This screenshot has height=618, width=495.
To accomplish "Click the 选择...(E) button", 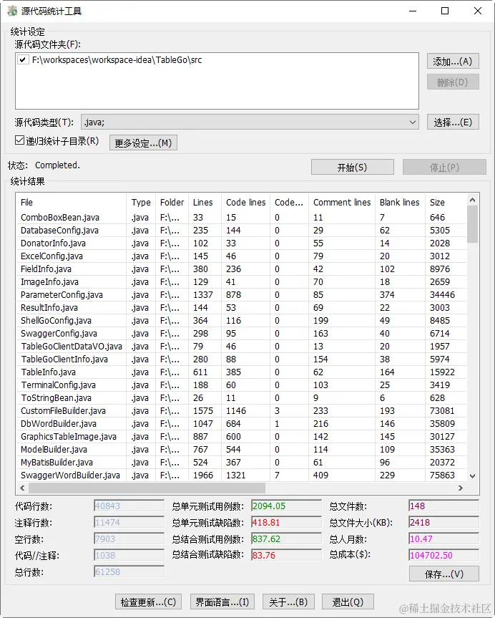I will (453, 122).
